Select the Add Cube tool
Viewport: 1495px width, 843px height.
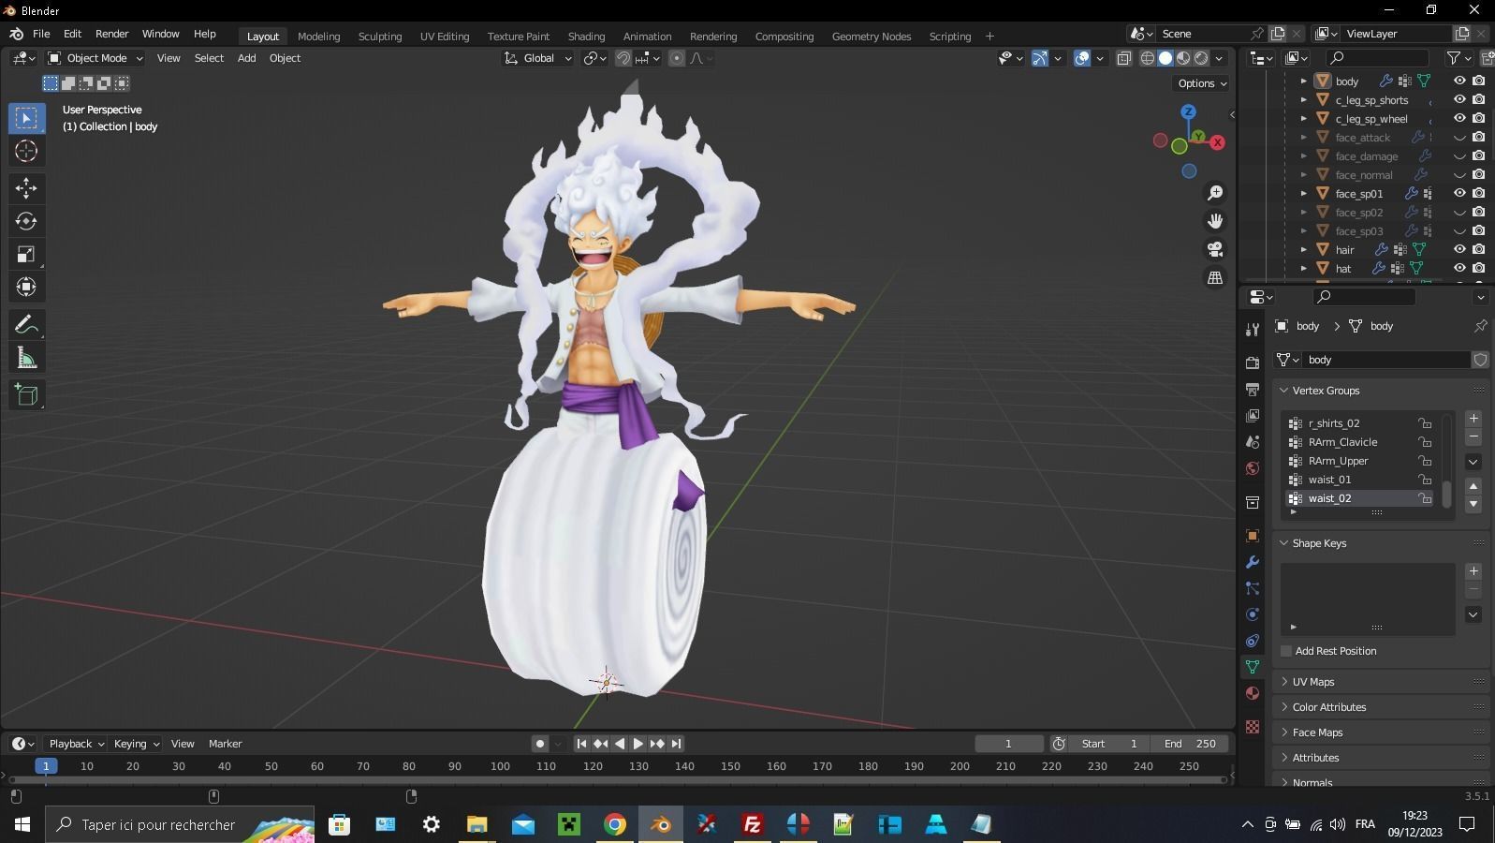coord(26,395)
